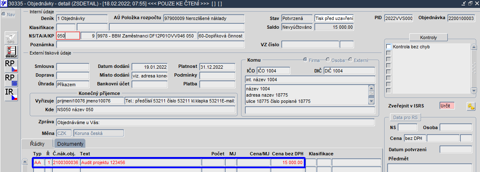Click the yellow key icon beside Určit
Viewport: 480px width, 172px height.
click(471, 106)
